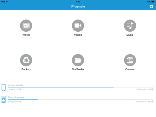Viewport: 156px width, 117px height.
Task: Tap the 15:13 clock in status bar
Action: click(78, 2)
